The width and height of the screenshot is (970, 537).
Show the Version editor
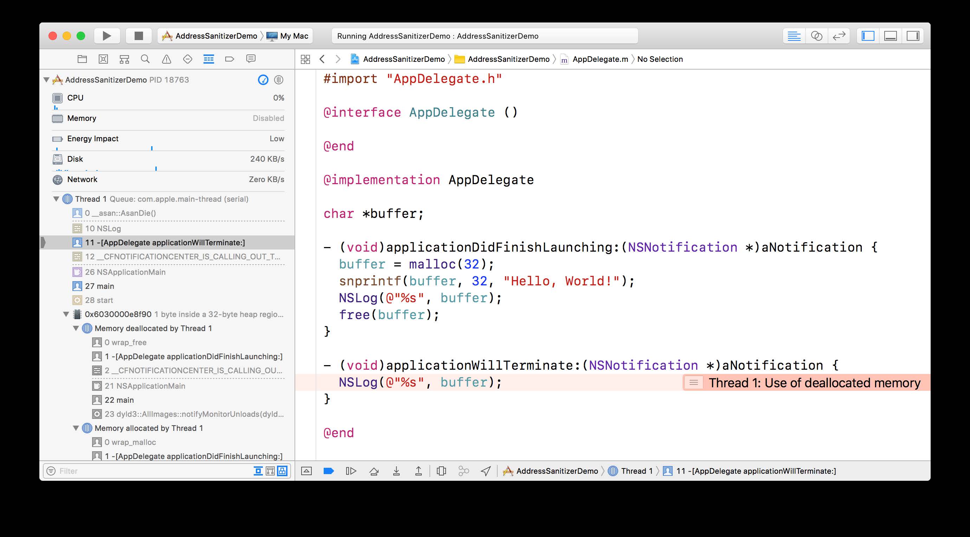(839, 36)
